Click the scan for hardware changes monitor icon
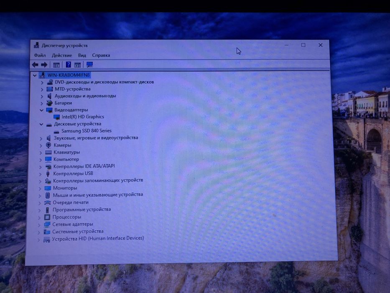 (89, 65)
